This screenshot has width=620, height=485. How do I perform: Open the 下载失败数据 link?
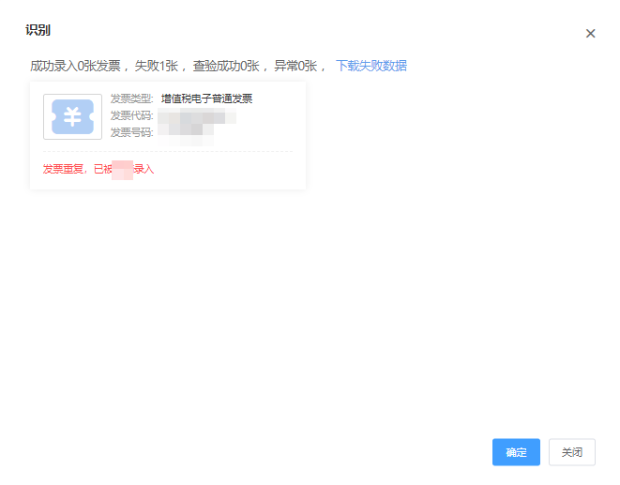coord(371,66)
